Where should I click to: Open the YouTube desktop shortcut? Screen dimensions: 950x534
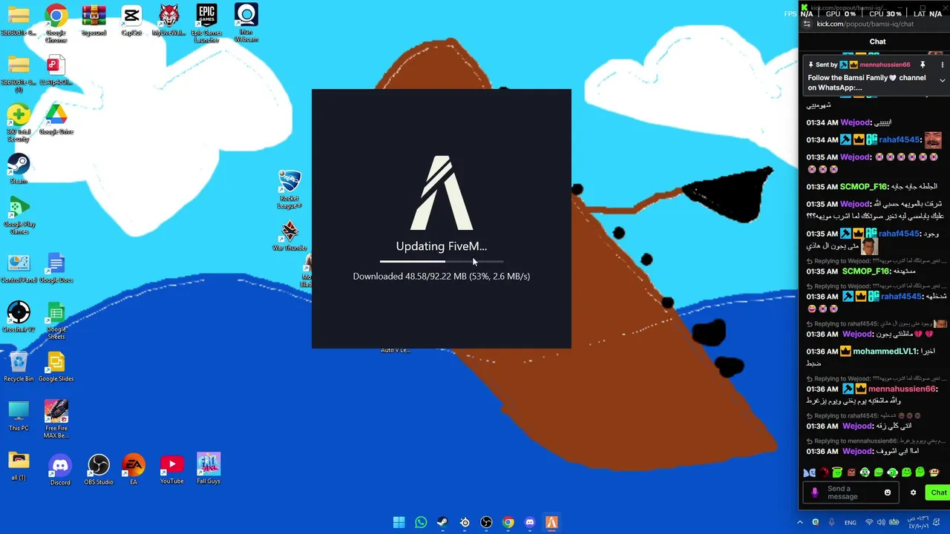pos(171,469)
